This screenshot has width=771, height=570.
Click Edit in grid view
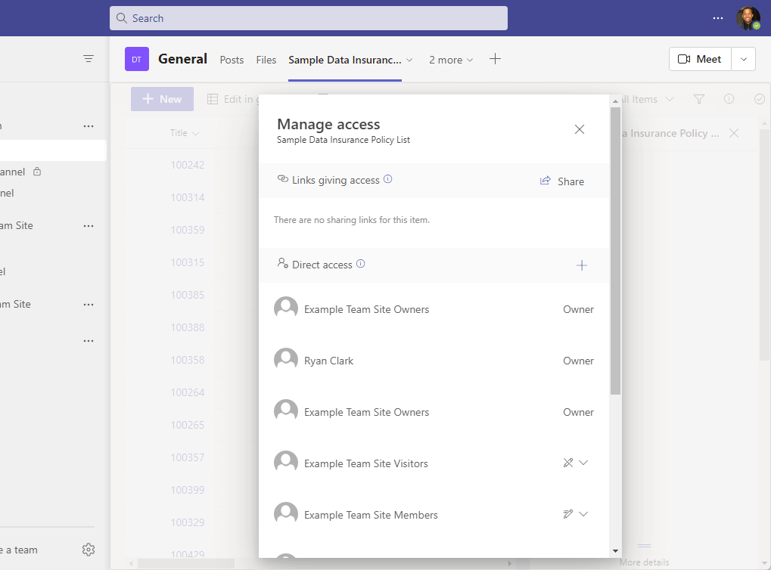click(232, 99)
